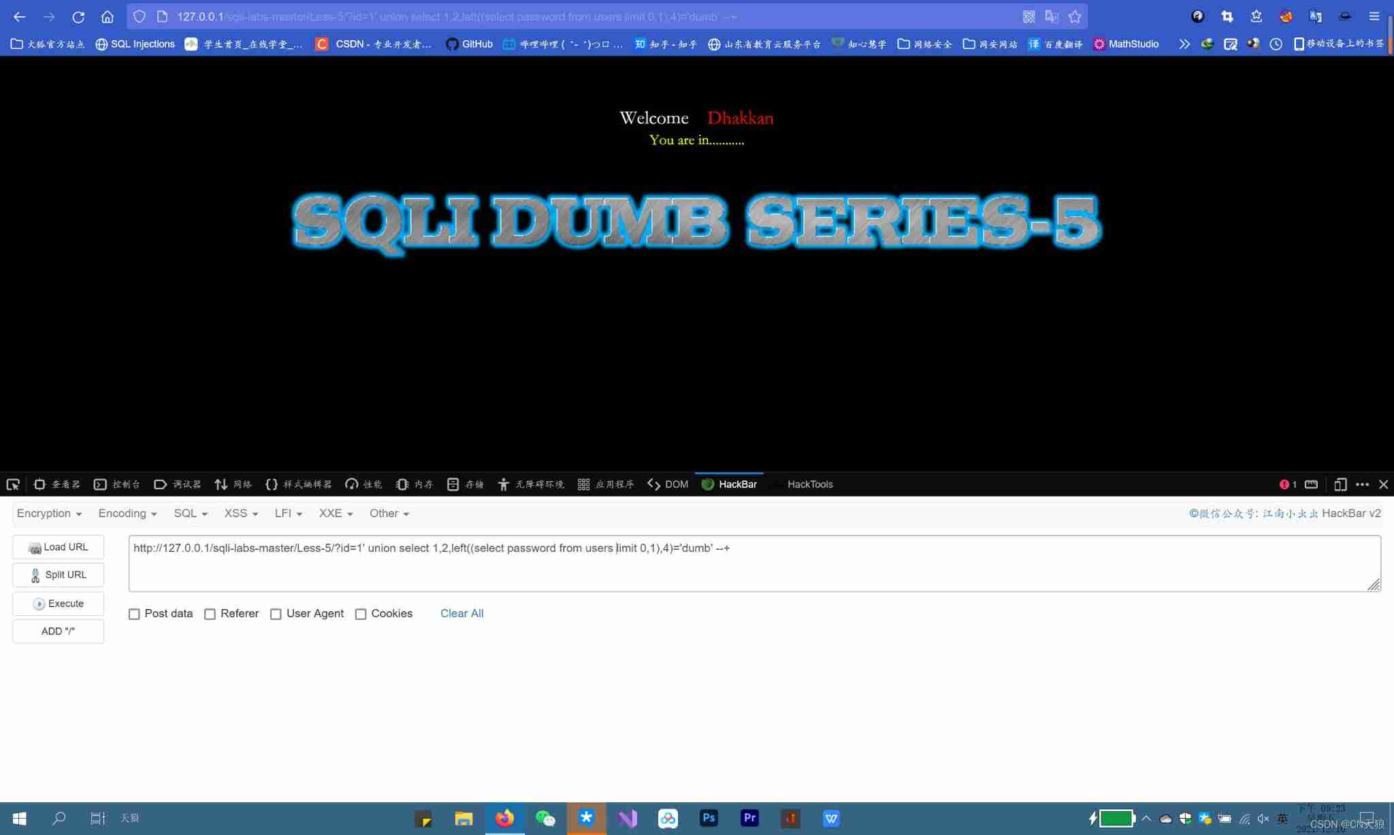1394x835 pixels.
Task: Open the Firefox hamburger menu
Action: tap(1374, 17)
